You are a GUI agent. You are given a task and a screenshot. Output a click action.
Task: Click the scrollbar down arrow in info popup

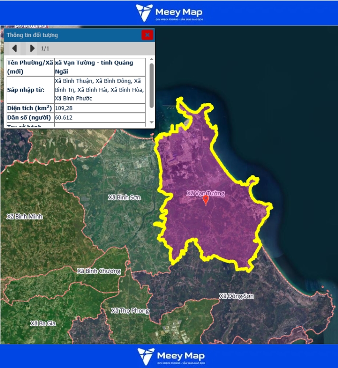(x=151, y=123)
